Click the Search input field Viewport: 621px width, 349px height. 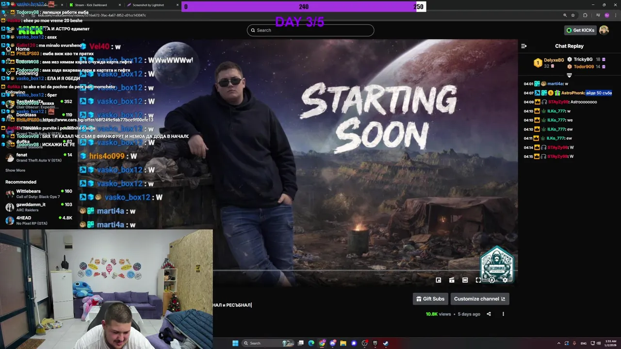point(310,30)
